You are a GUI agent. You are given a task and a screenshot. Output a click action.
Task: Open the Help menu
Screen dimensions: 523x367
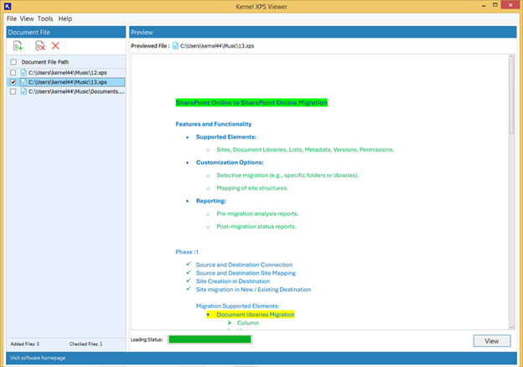click(65, 18)
